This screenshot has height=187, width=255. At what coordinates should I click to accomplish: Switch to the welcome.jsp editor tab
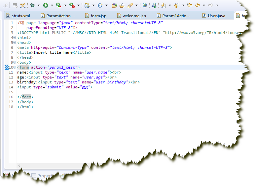[x=134, y=16]
